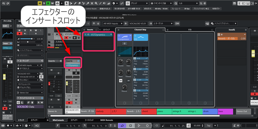Switch to the Track inspector tab
Viewport: 258px width, 129px height.
click(21, 120)
